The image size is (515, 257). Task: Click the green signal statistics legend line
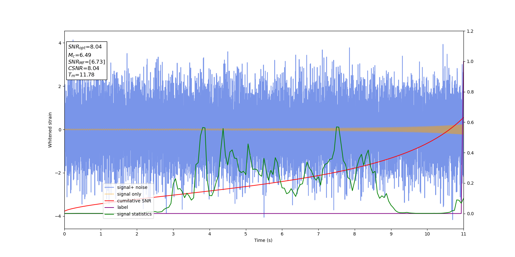(x=109, y=214)
